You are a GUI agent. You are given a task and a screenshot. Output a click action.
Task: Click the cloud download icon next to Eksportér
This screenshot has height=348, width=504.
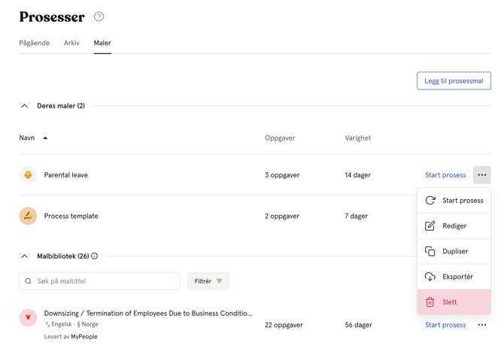click(430, 277)
